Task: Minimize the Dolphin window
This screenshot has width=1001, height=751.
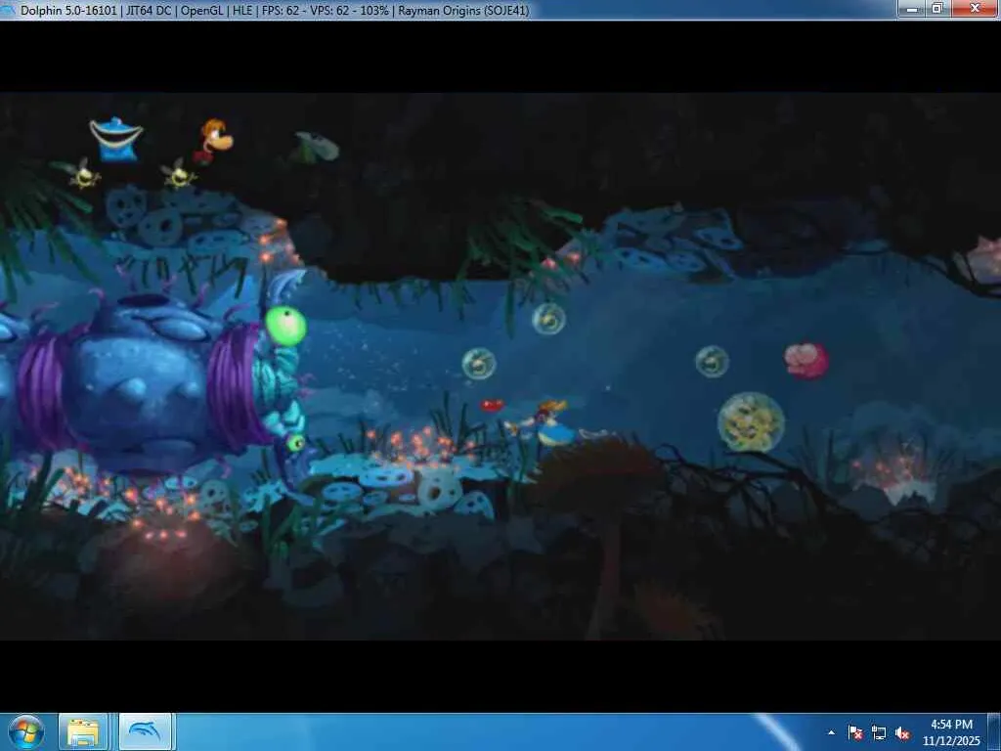Action: pyautogui.click(x=912, y=8)
